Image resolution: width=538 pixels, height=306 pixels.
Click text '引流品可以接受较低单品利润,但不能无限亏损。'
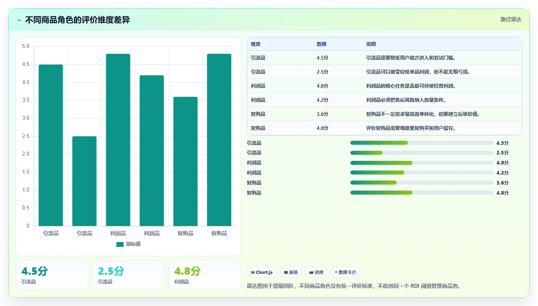pyautogui.click(x=418, y=72)
